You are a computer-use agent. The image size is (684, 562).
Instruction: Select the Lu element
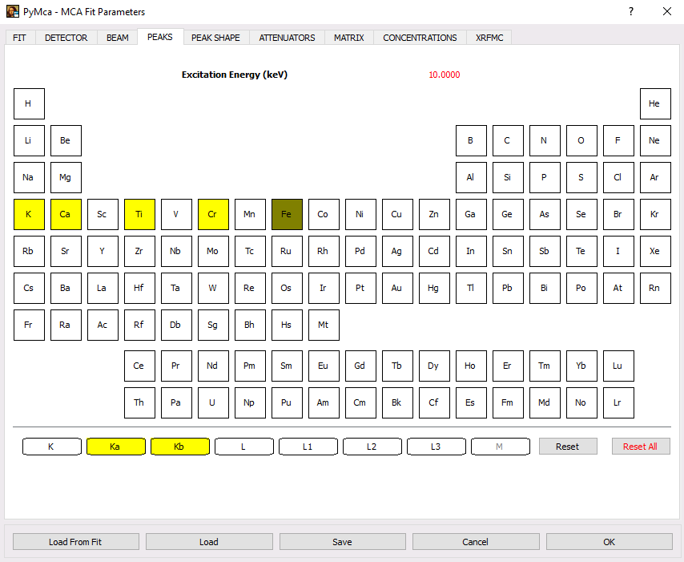coord(618,366)
